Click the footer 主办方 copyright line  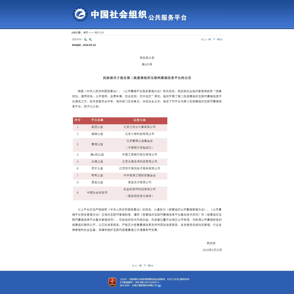[155, 279]
